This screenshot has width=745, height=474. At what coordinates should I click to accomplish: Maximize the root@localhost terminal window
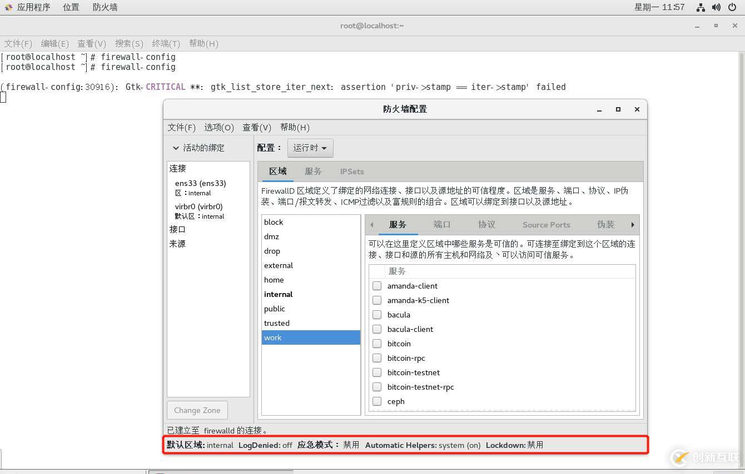tap(716, 26)
